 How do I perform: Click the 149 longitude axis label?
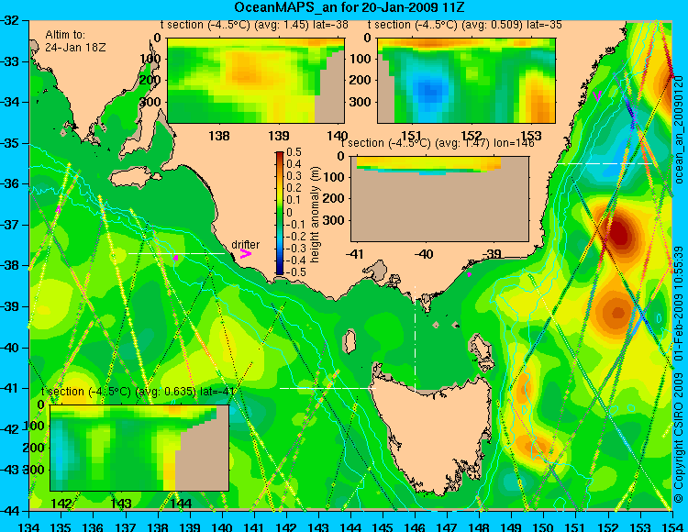click(x=512, y=526)
